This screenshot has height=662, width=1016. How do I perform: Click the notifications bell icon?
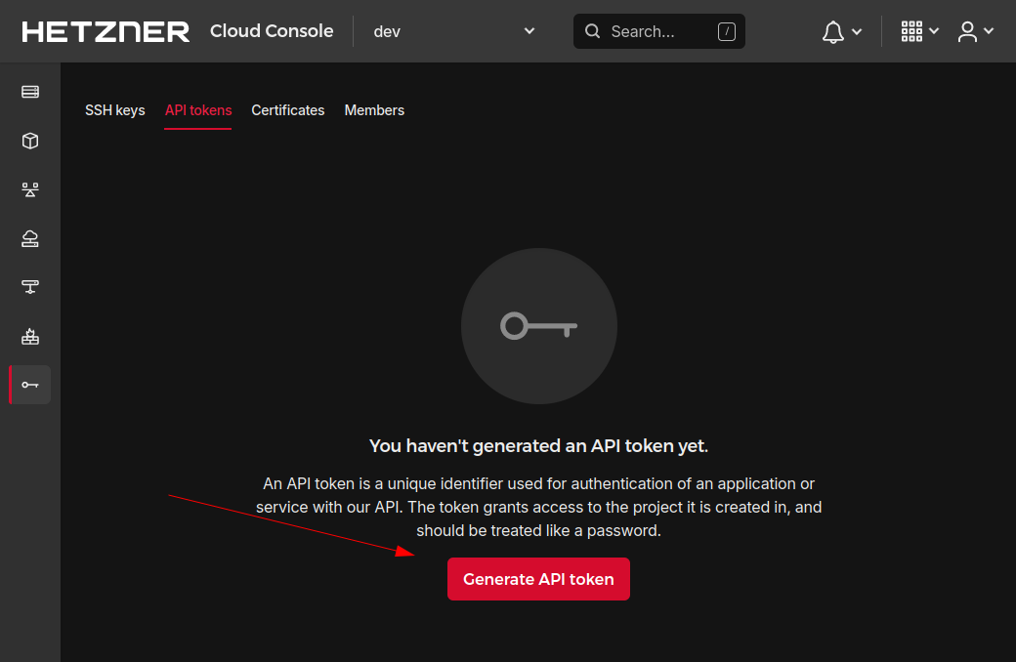coord(832,32)
